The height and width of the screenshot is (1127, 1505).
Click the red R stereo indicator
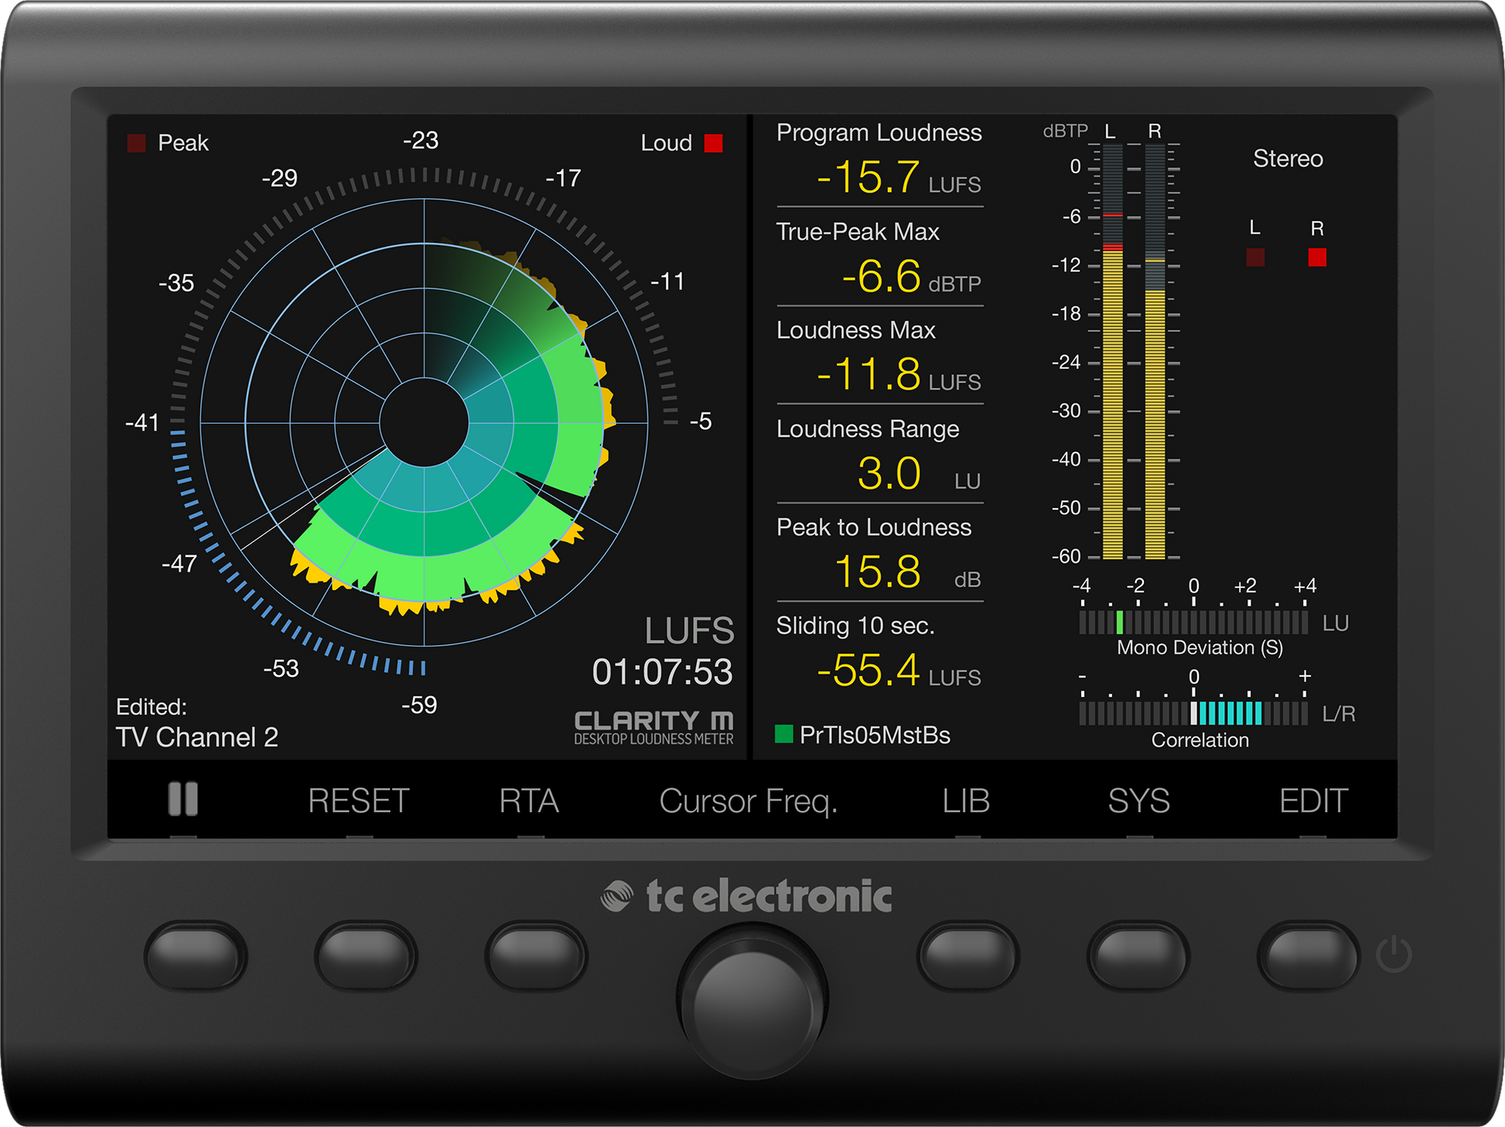1317,257
